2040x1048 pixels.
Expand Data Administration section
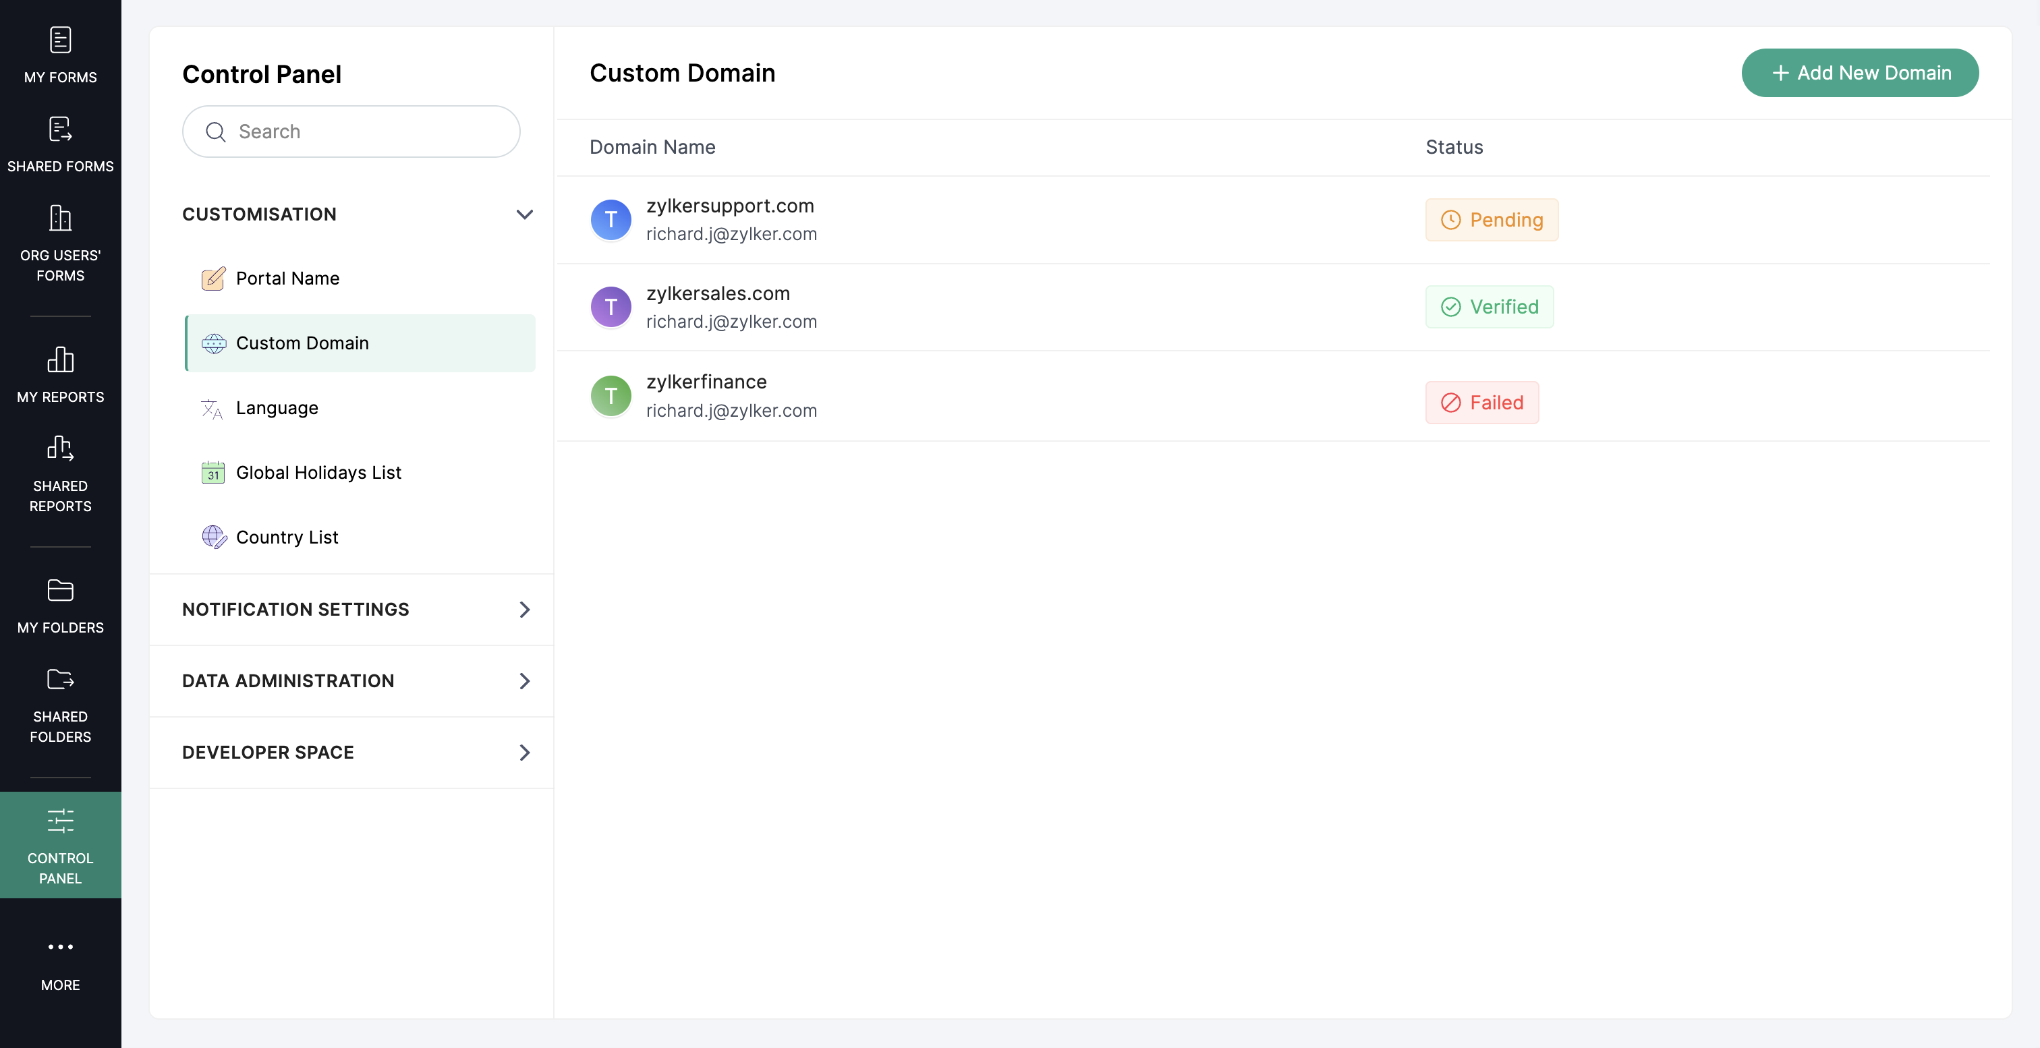pos(351,680)
